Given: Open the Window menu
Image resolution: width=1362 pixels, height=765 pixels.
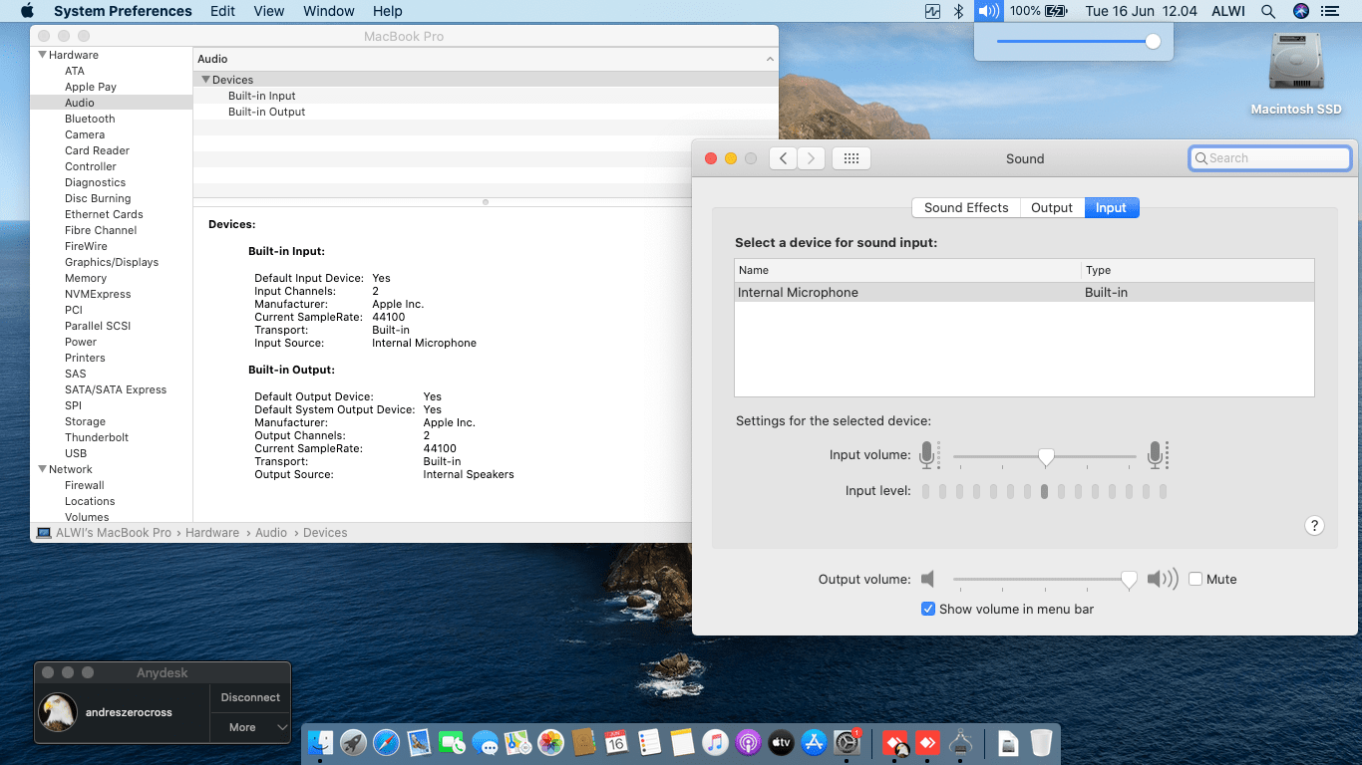Looking at the screenshot, I should point(328,11).
